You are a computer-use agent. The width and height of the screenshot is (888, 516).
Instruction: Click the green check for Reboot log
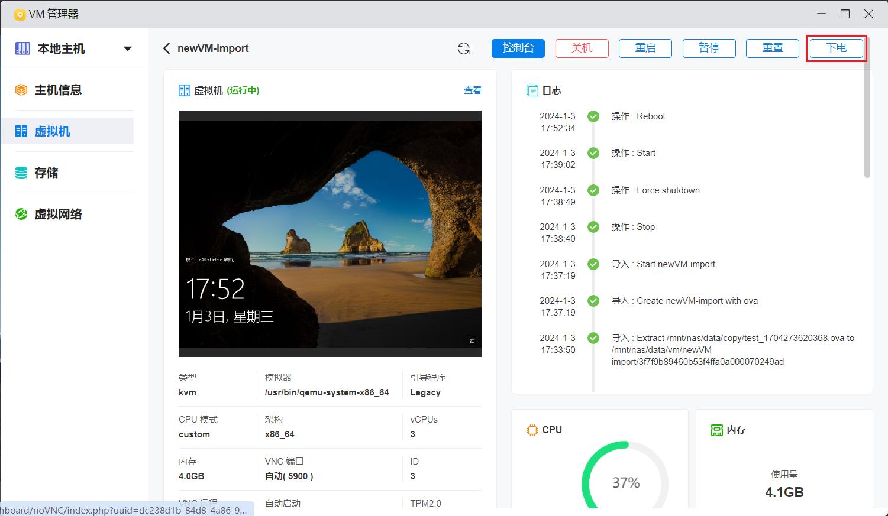pos(593,116)
